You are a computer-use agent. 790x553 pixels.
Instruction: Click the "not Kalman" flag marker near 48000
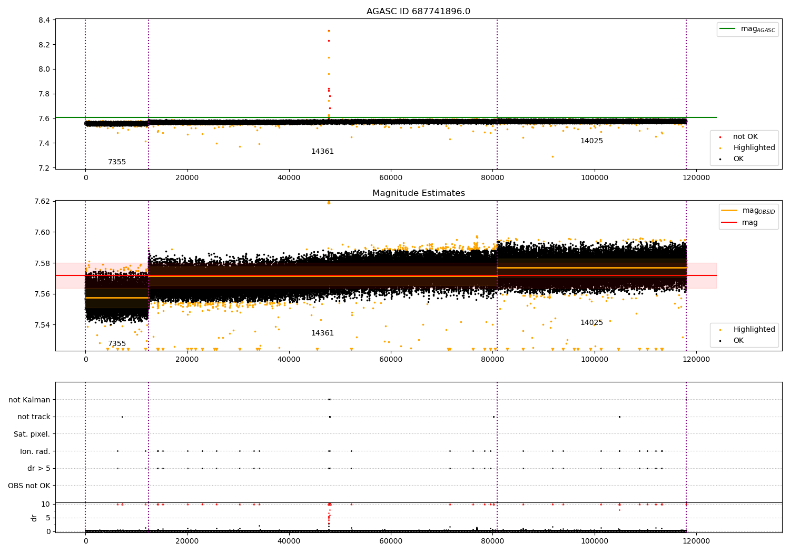tap(330, 400)
